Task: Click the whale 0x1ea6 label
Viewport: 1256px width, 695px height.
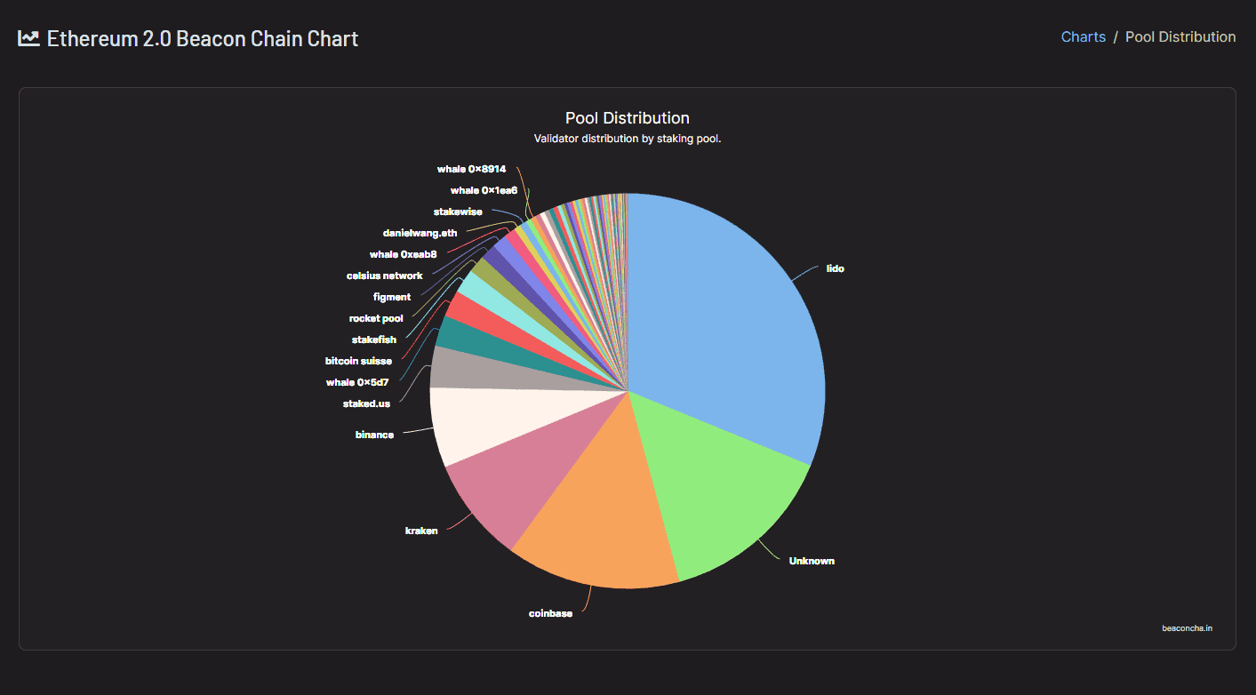Action: tap(484, 190)
